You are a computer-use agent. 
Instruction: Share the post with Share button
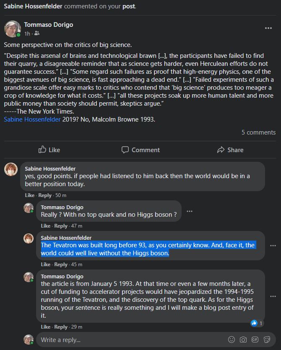230,150
